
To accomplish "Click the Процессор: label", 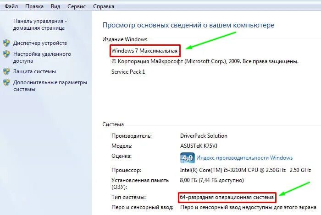I will [x=126, y=170].
